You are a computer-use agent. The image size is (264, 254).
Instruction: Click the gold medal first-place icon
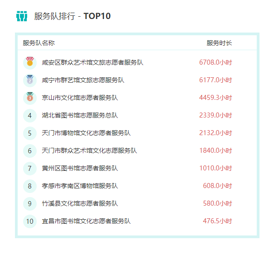pos(30,62)
